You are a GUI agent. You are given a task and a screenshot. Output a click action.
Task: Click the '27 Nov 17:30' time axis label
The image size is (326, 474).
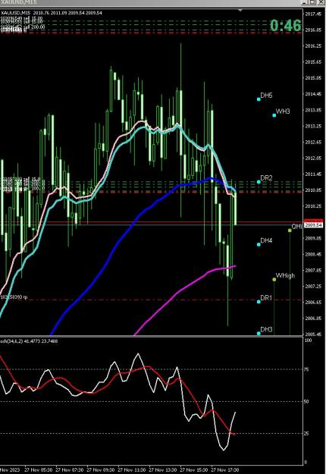point(224,470)
